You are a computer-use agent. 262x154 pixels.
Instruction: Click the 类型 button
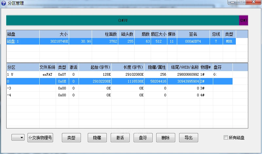(x=71, y=138)
